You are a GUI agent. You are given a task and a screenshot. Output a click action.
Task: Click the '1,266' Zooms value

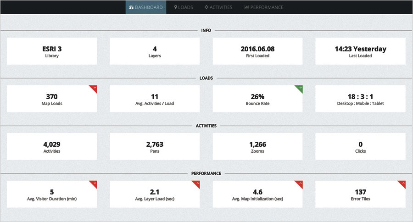[x=257, y=144]
